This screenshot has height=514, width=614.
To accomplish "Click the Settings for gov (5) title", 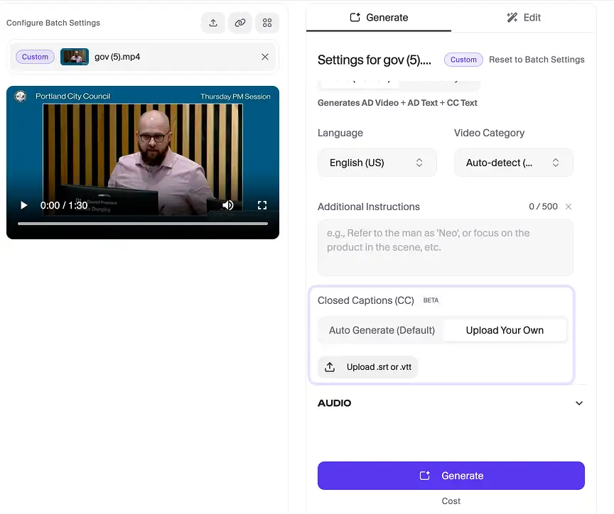I will (375, 60).
